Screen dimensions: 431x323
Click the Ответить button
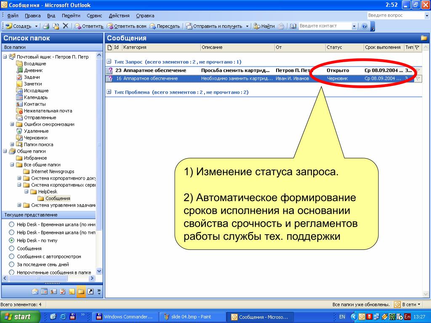pyautogui.click(x=89, y=26)
